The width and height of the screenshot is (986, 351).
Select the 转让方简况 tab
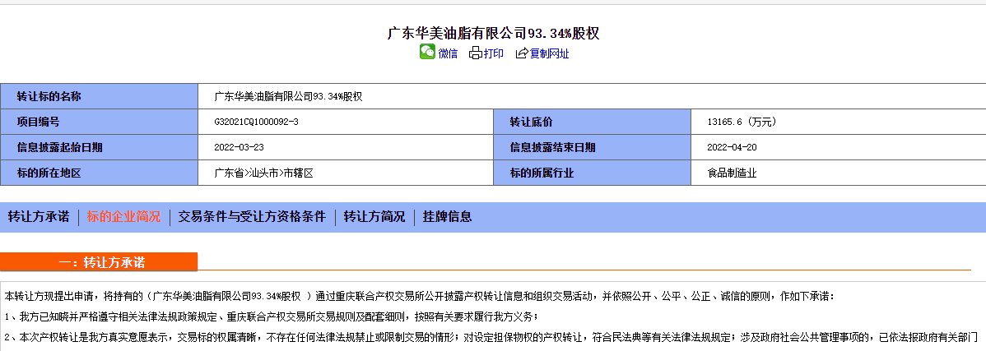click(374, 217)
